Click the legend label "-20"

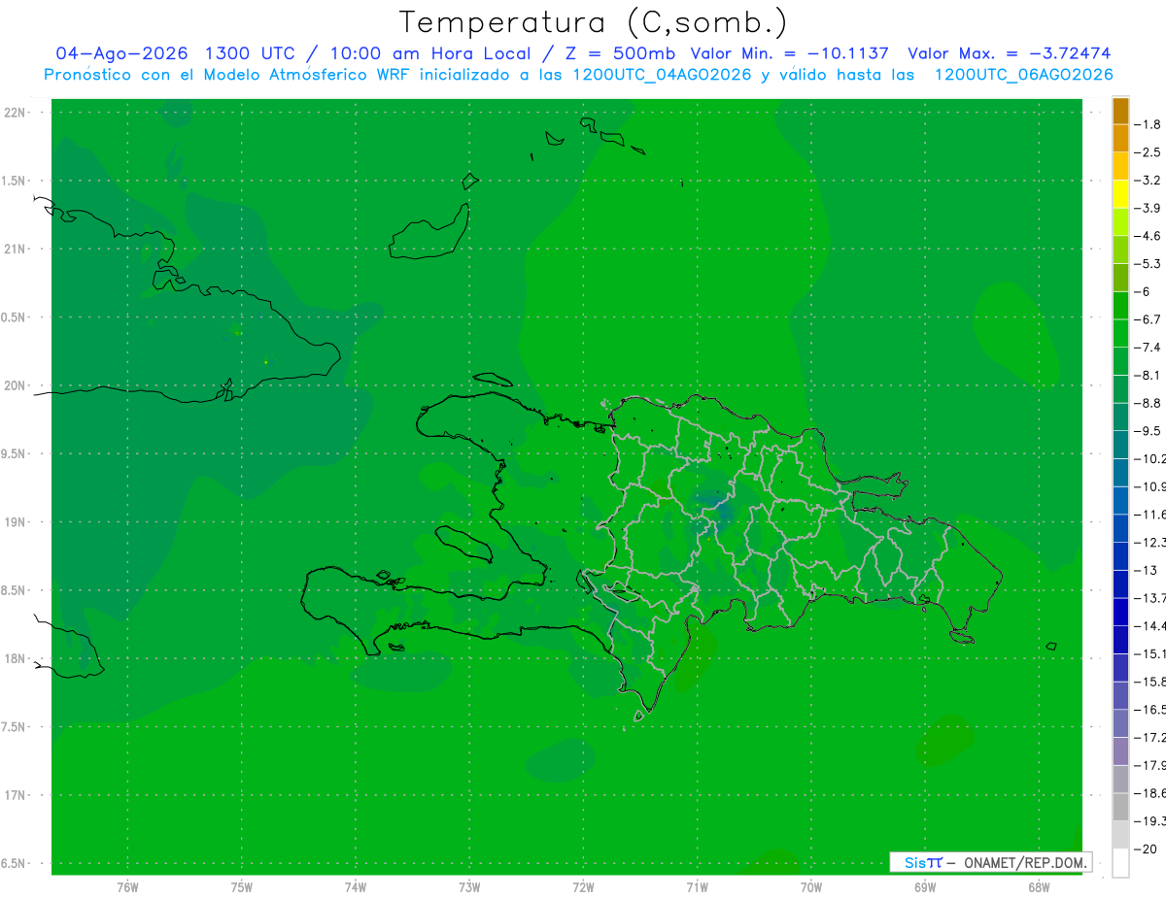click(1147, 850)
